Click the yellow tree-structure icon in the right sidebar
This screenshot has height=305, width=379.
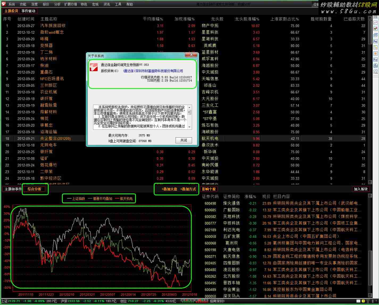pos(375,47)
